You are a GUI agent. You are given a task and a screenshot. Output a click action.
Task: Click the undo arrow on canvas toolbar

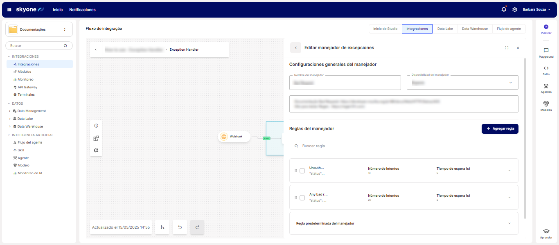(180, 227)
